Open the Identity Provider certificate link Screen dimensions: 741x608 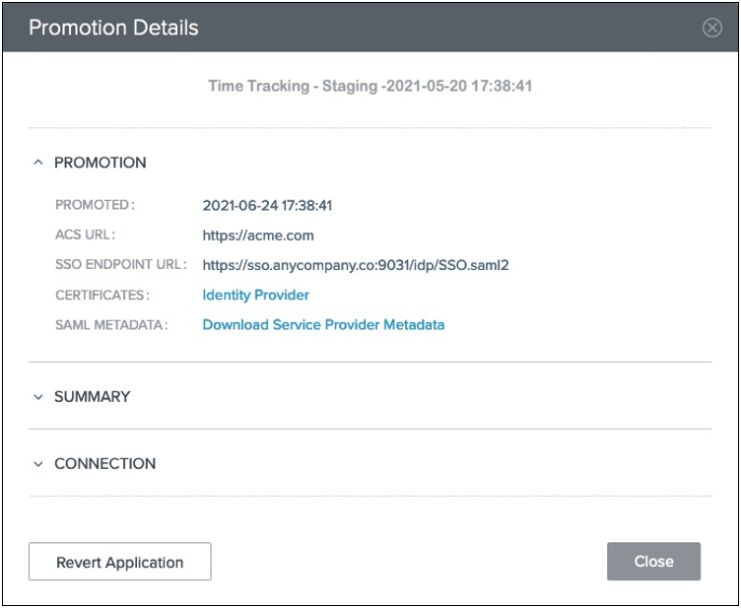255,295
